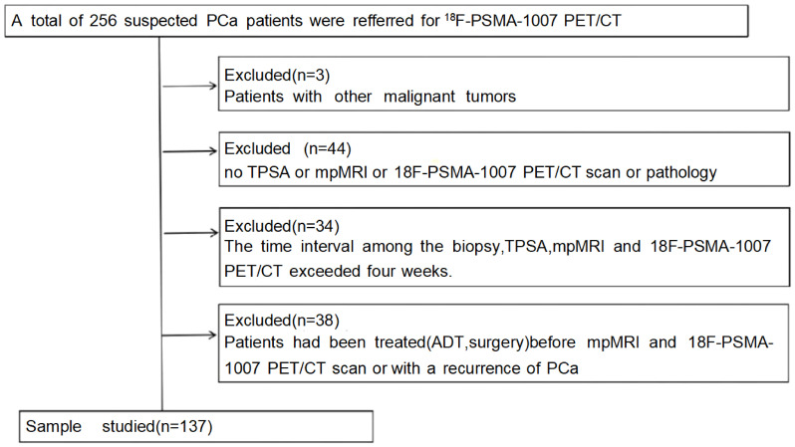Screen dimensions: 795x447
Task: Select the Excluded (n=38) box
Action: pyautogui.click(x=504, y=342)
